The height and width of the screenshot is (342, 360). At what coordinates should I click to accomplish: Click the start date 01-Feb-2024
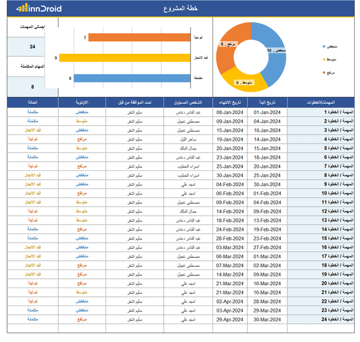(267, 194)
